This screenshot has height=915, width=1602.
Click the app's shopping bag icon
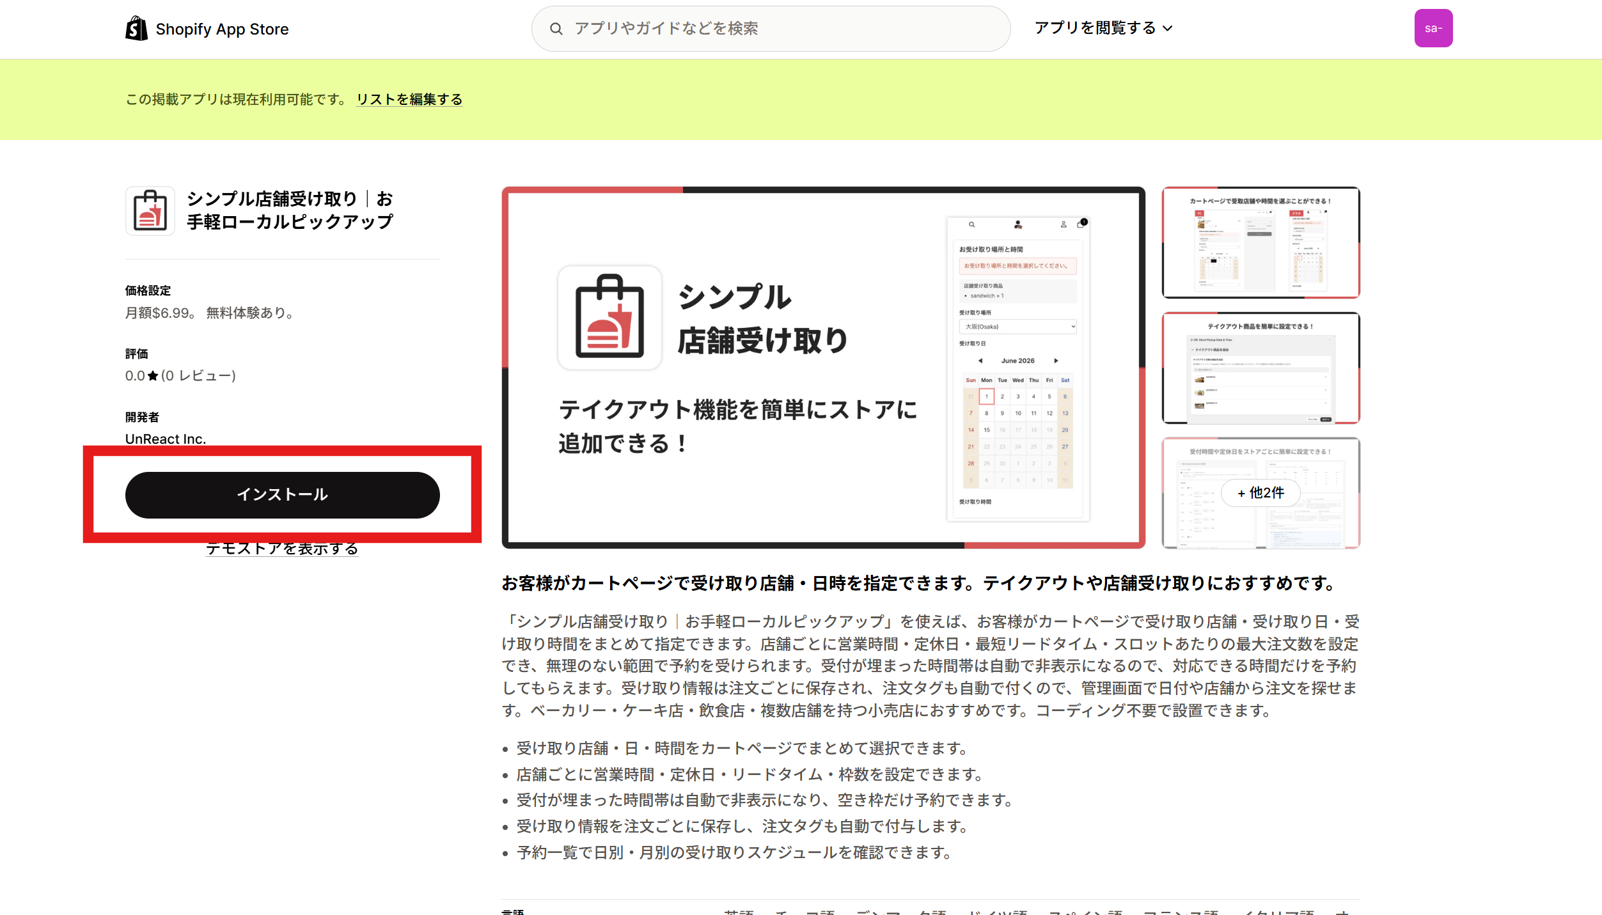150,211
